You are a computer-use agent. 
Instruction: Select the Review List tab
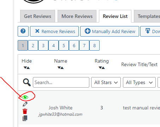[x=115, y=16]
